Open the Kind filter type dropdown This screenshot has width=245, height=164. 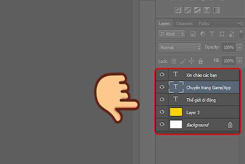coord(172,34)
